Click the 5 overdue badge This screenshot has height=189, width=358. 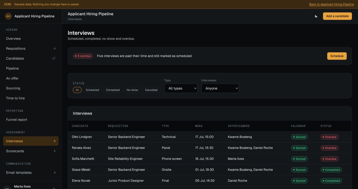pyautogui.click(x=83, y=56)
